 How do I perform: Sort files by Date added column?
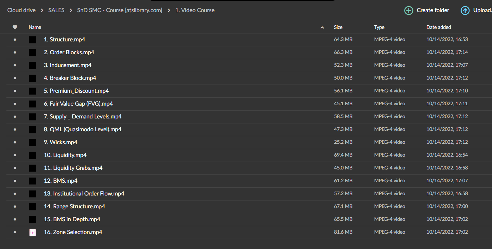click(438, 27)
